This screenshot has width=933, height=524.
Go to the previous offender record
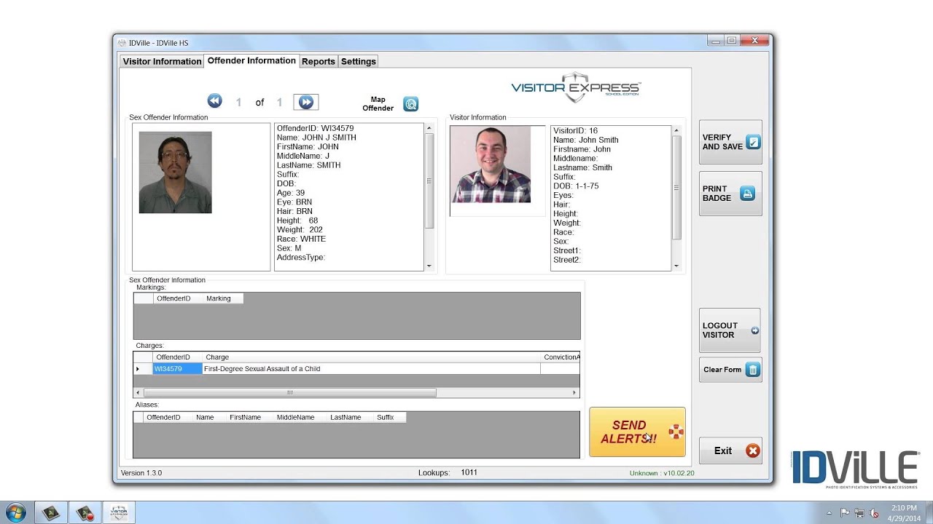pyautogui.click(x=214, y=101)
